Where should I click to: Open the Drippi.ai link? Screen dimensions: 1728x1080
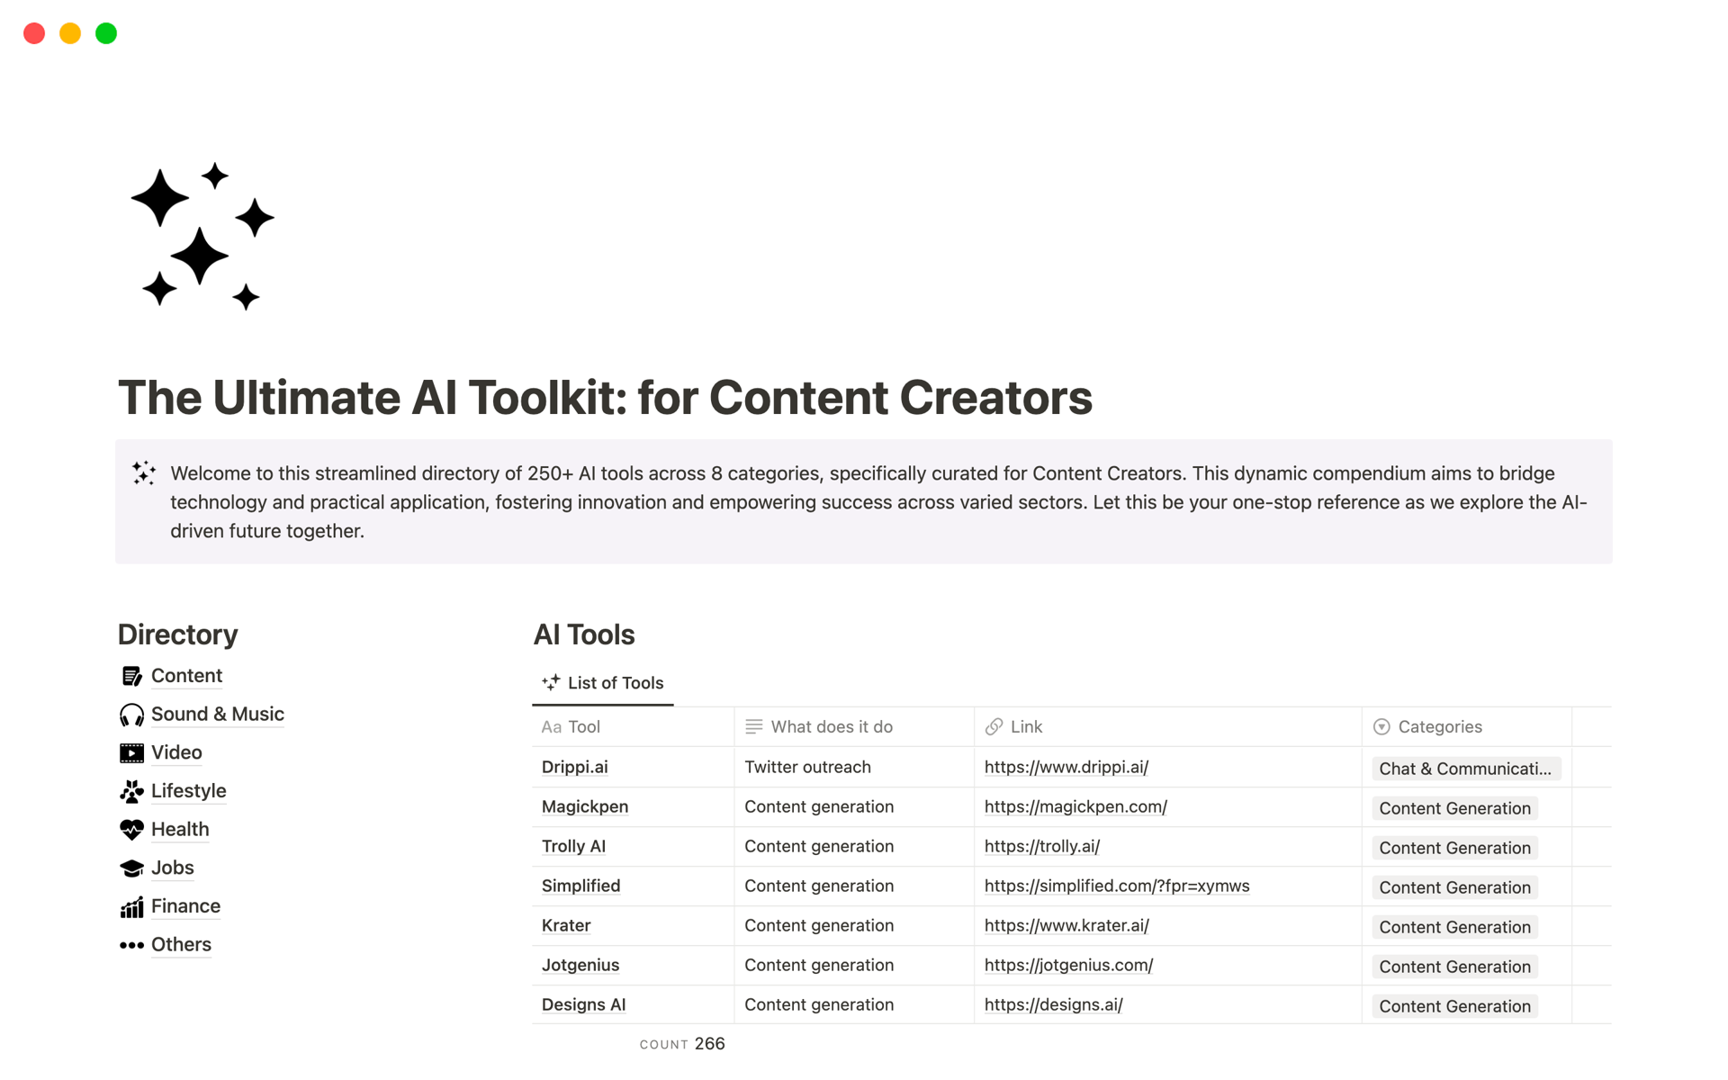coord(1067,767)
